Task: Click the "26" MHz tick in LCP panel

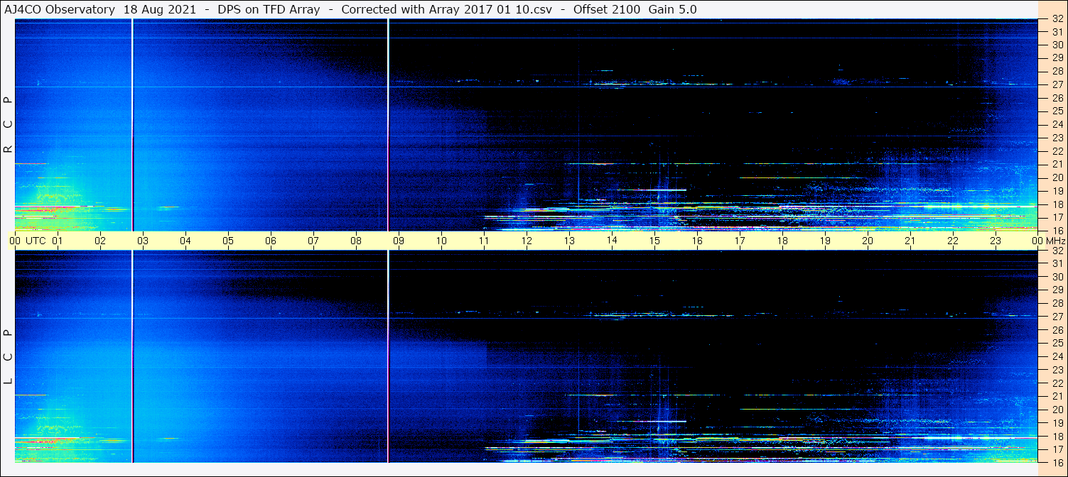Action: (1057, 330)
